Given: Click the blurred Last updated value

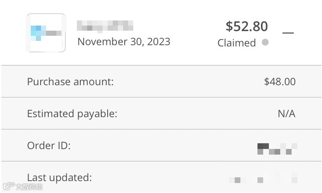Looking at the screenshot, I should [x=263, y=178].
